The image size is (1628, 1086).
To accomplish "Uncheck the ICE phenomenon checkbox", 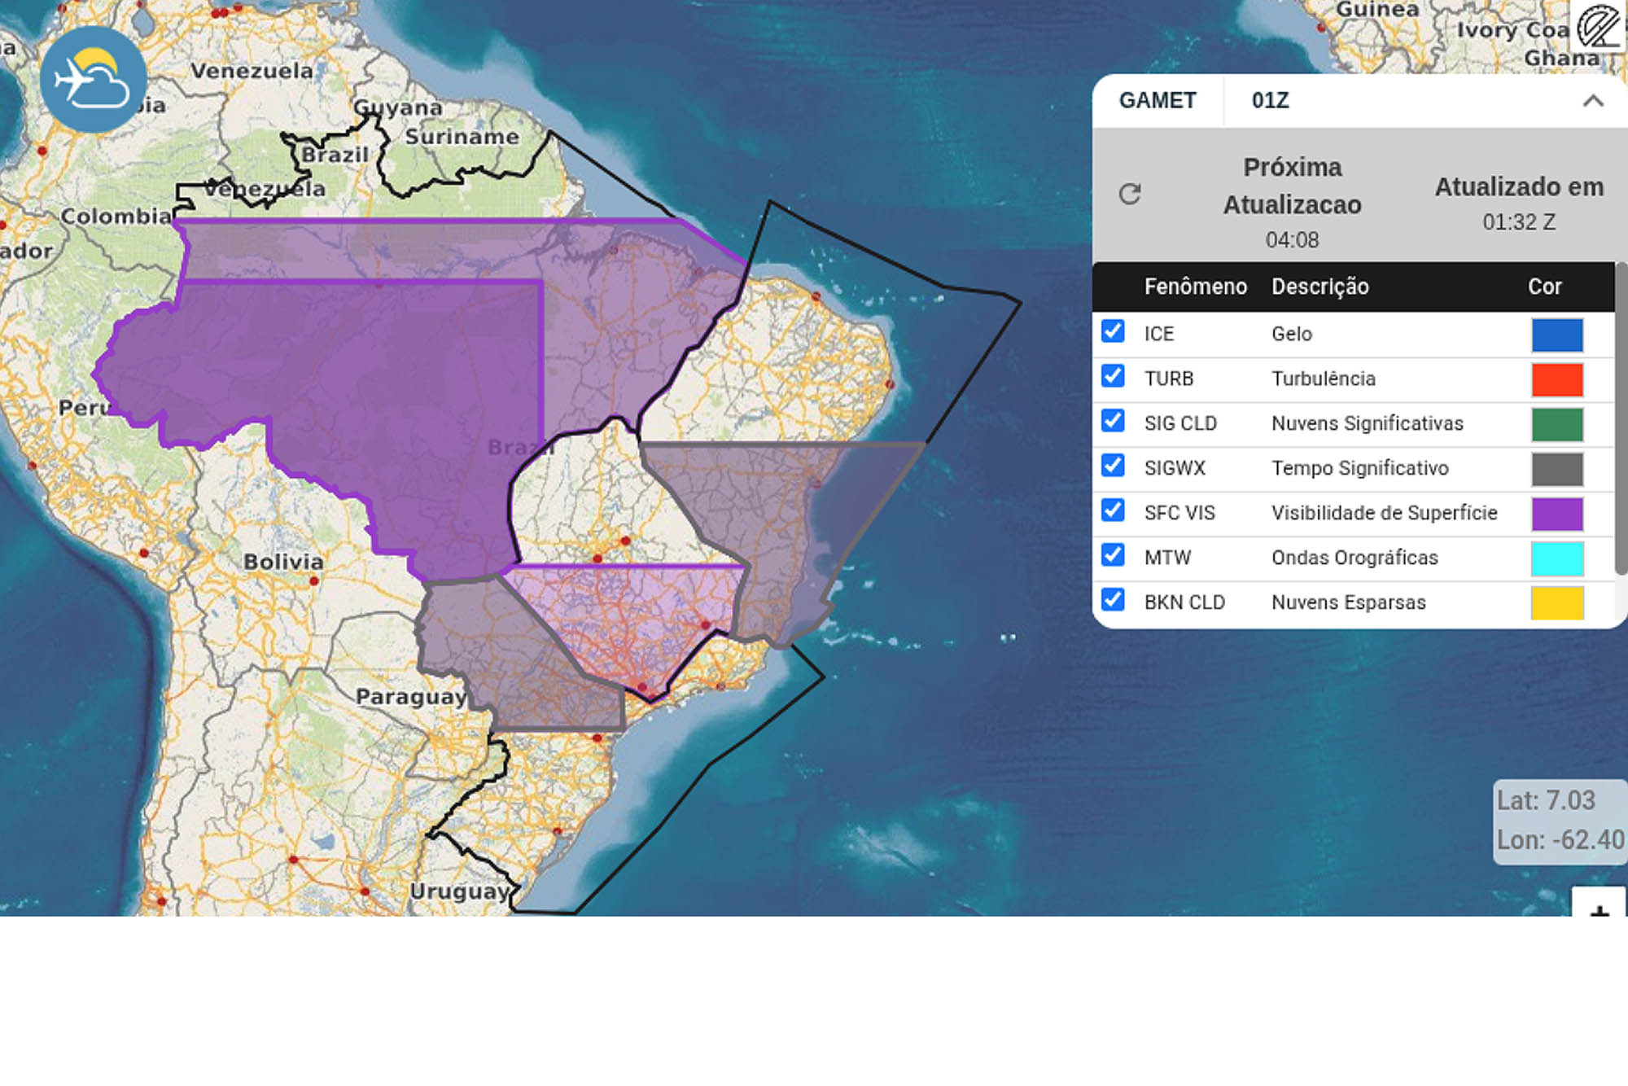I will point(1113,331).
